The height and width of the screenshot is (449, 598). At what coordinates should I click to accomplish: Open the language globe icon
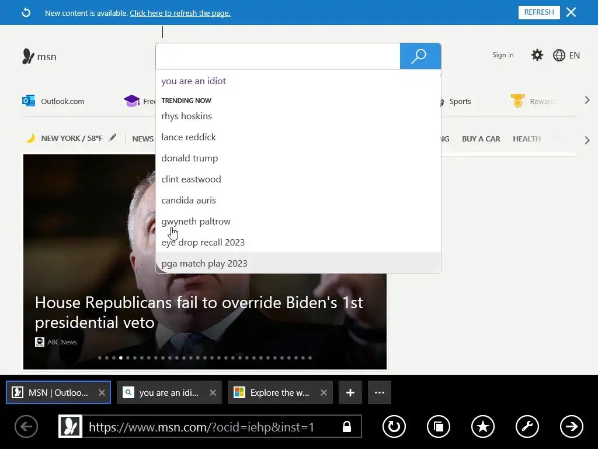pos(559,56)
